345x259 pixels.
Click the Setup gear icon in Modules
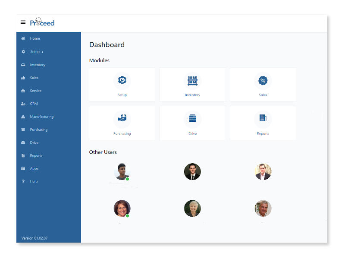coord(122,80)
